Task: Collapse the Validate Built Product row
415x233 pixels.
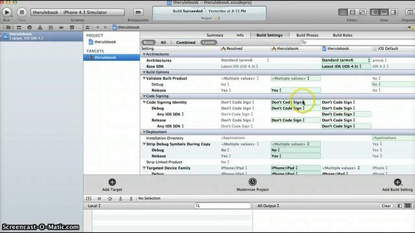Action: pos(144,78)
